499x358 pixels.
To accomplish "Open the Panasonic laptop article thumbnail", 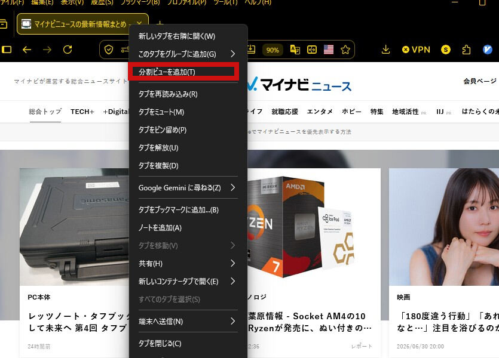I will point(75,227).
